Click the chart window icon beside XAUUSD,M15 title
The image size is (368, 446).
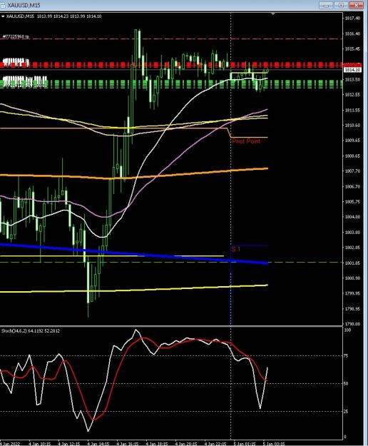[2, 5]
